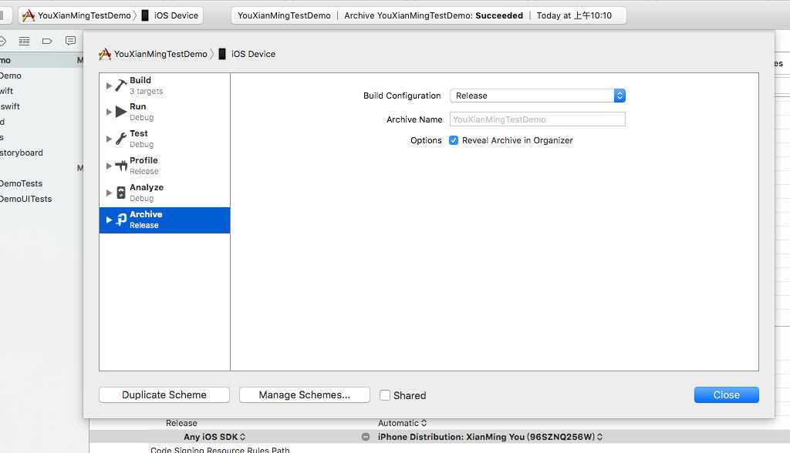Select the Profile action instrument icon
The height and width of the screenshot is (453, 790).
[121, 166]
